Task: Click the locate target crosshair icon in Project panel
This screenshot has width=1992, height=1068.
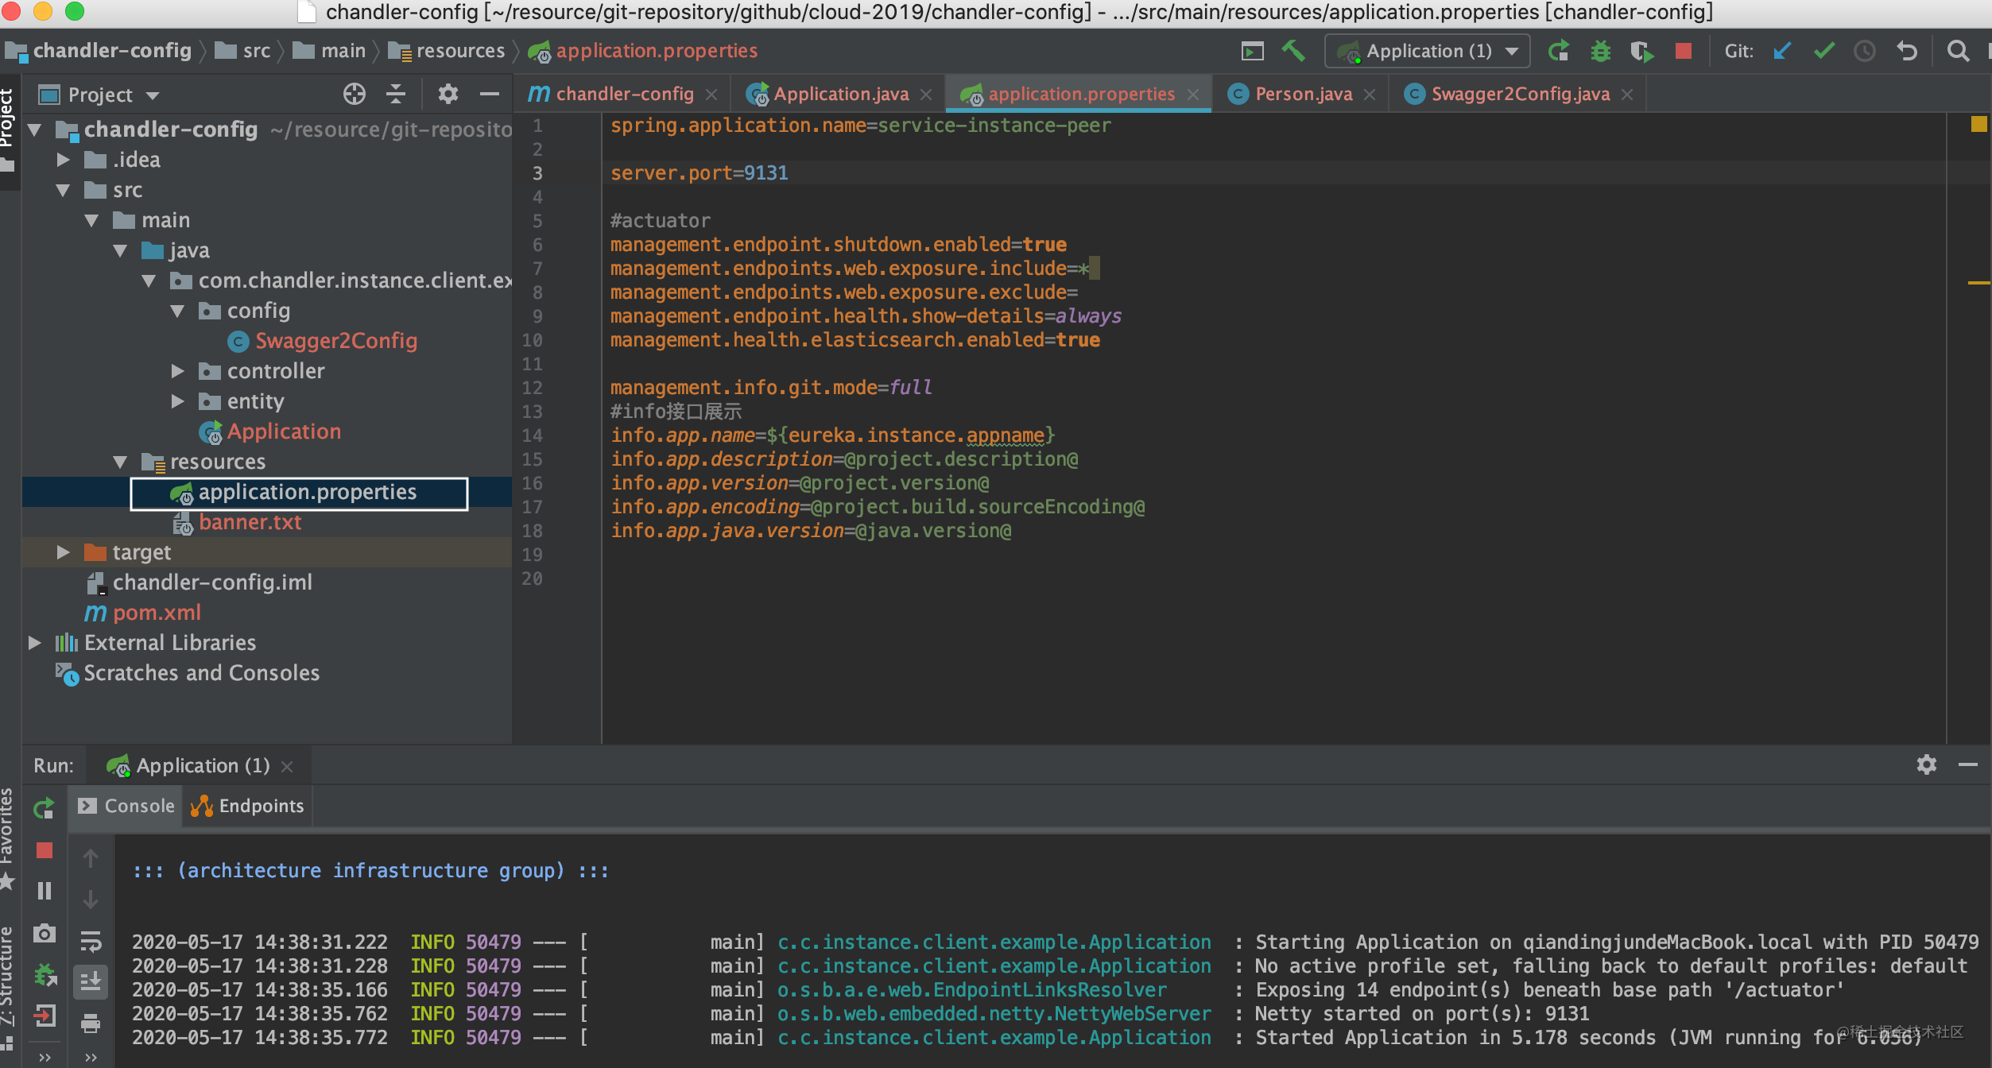Action: click(x=354, y=95)
